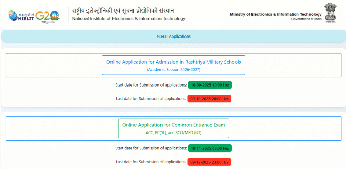The height and width of the screenshot is (169, 346).
Task: Click National Institute of Electronics & Information Technology text
Action: [129, 19]
